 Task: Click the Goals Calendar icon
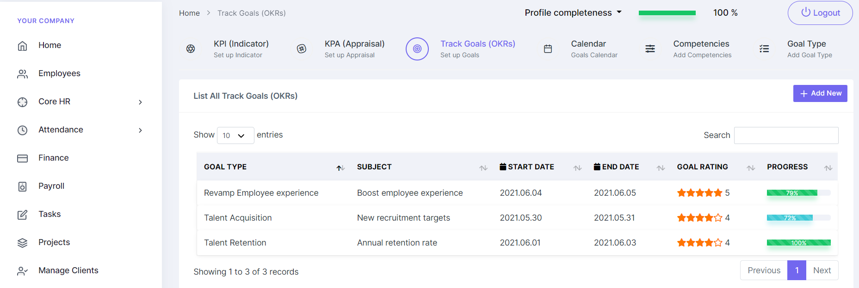[548, 49]
